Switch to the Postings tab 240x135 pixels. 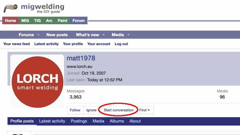point(79,121)
